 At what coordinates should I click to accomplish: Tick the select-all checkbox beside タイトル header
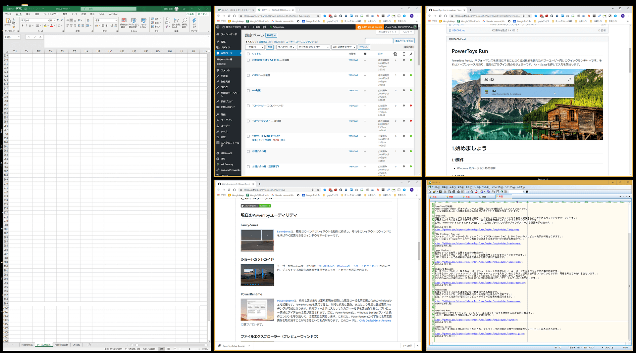pyautogui.click(x=248, y=54)
